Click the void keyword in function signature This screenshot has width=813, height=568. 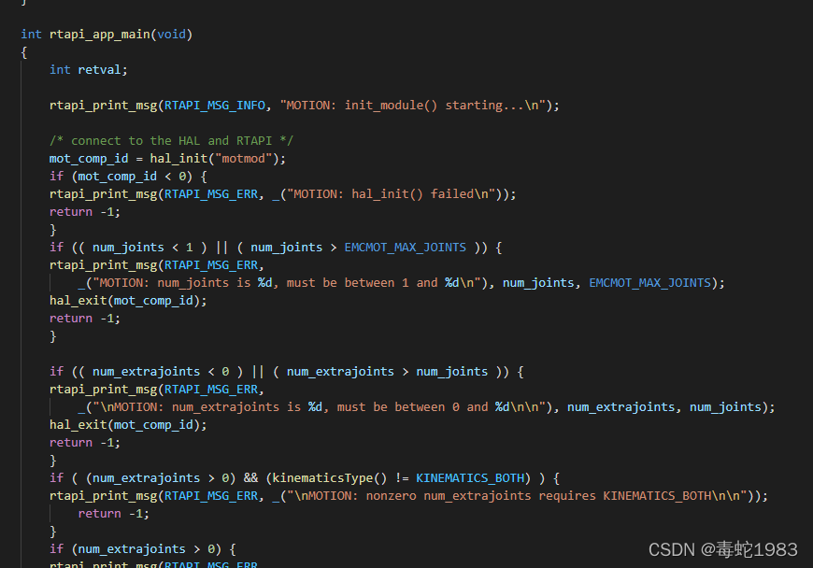(171, 35)
